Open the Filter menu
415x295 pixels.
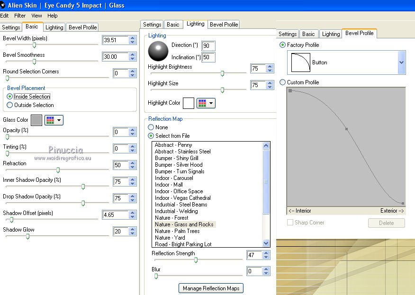(x=20, y=16)
